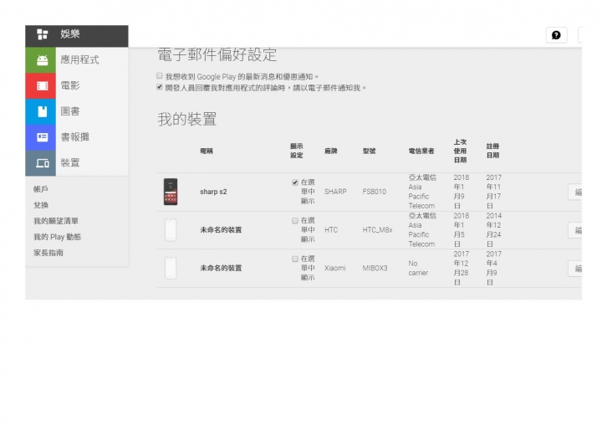Click the HTC device placeholder thumbnail
Image resolution: width=602 pixels, height=426 pixels.
pos(171,230)
